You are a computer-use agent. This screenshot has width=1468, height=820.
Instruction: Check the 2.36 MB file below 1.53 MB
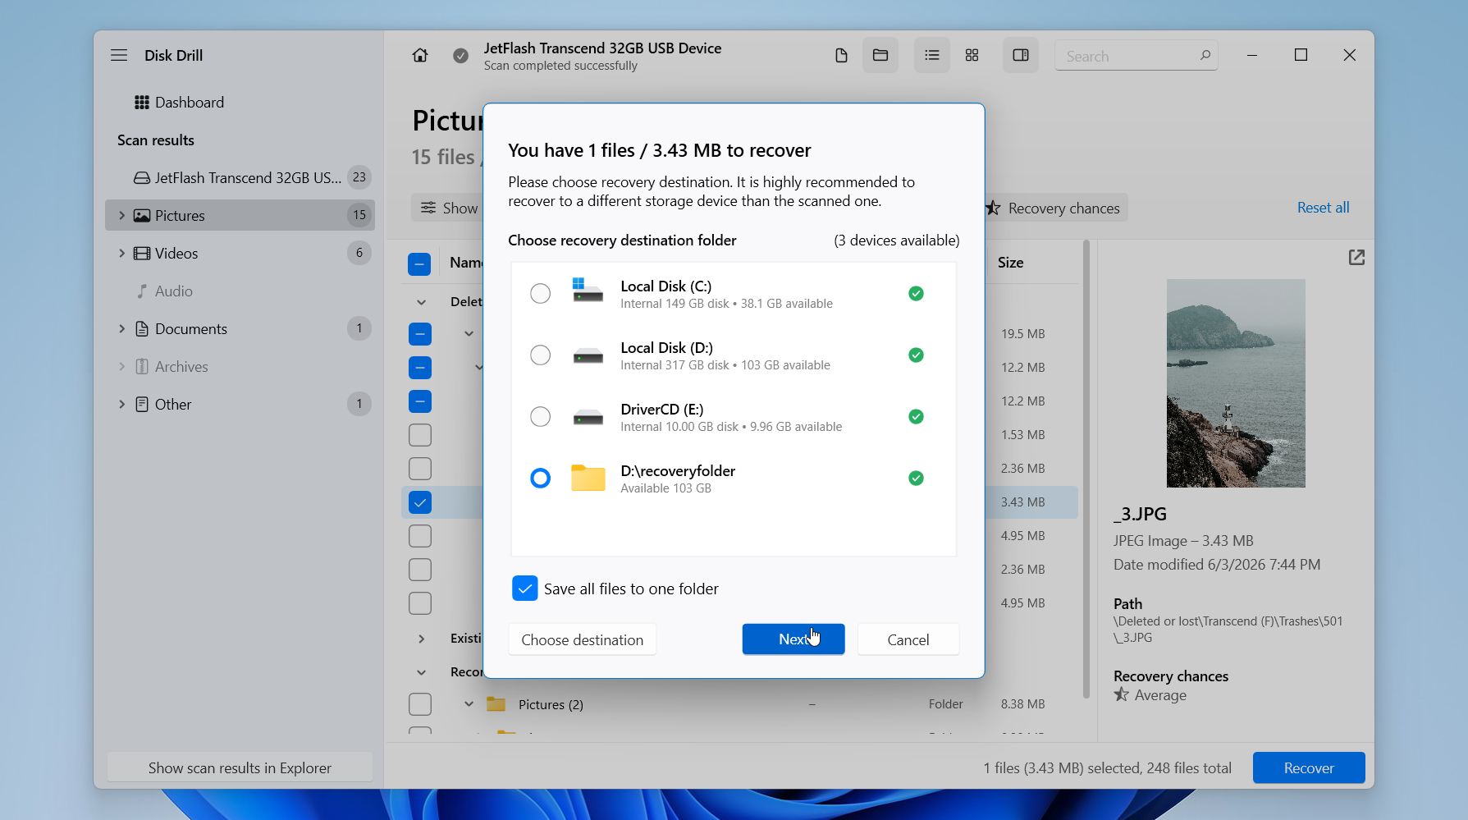click(419, 469)
